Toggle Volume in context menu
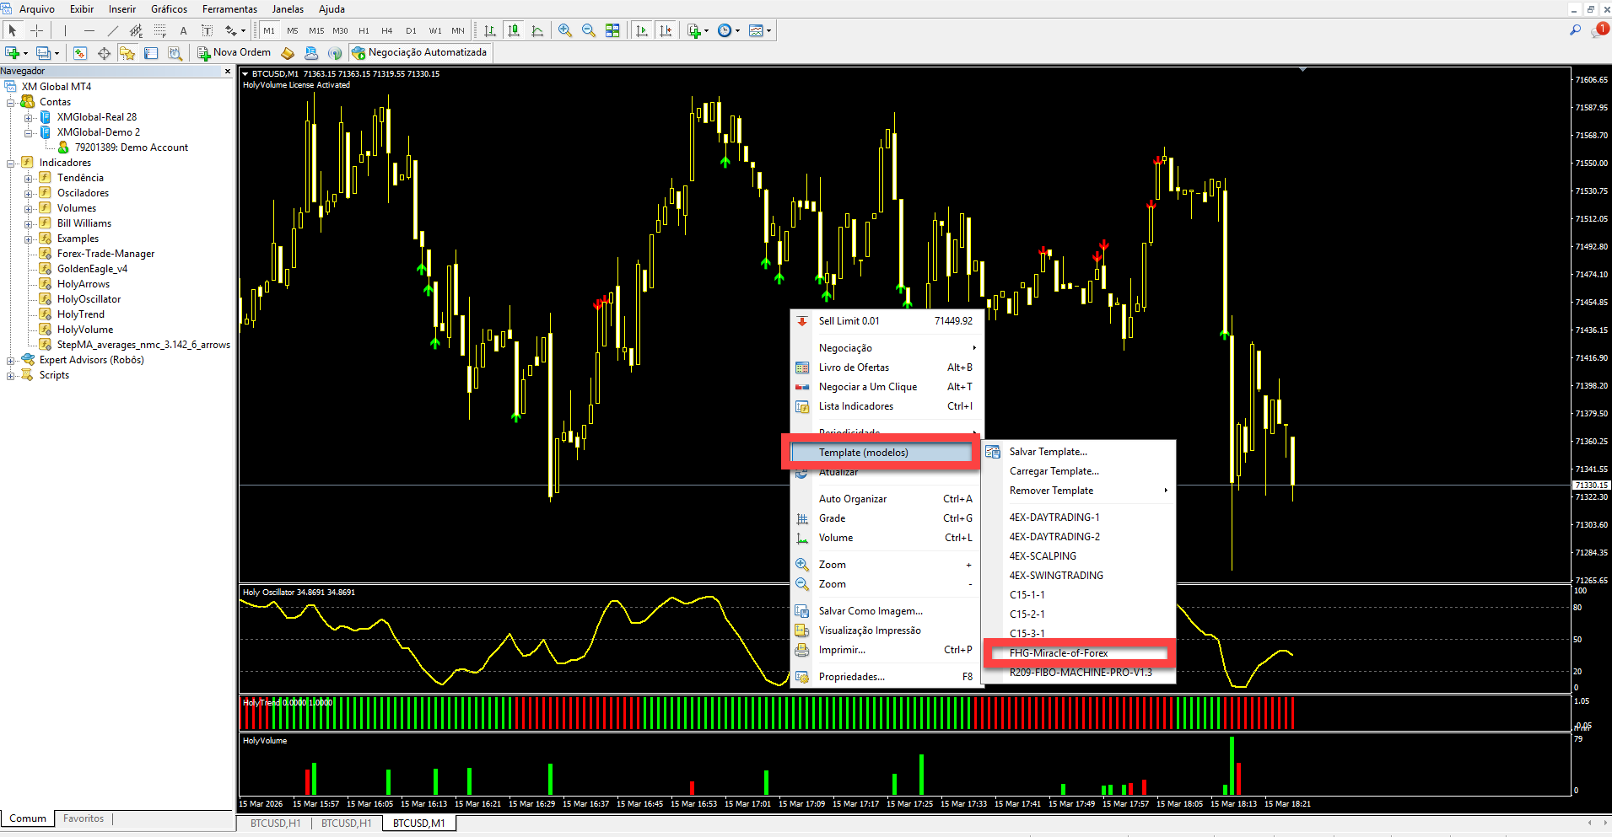 pyautogui.click(x=835, y=538)
